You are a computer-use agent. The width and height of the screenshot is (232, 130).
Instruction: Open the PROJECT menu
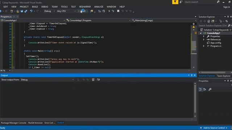(x=24, y=7)
